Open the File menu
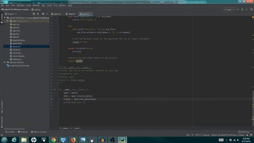 click(2, 6)
